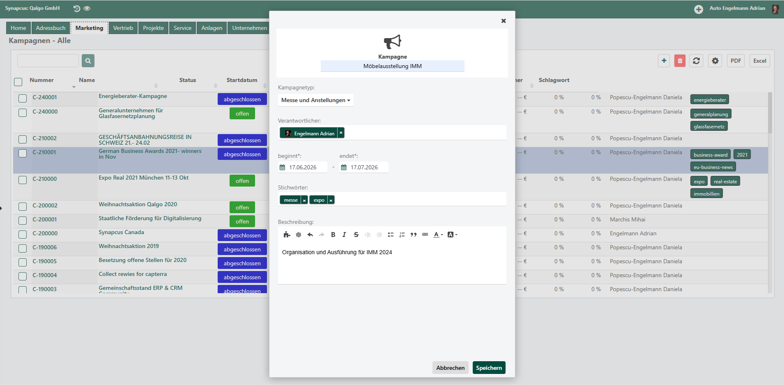Expand the font color dropdown arrow
784x385 pixels.
point(442,235)
